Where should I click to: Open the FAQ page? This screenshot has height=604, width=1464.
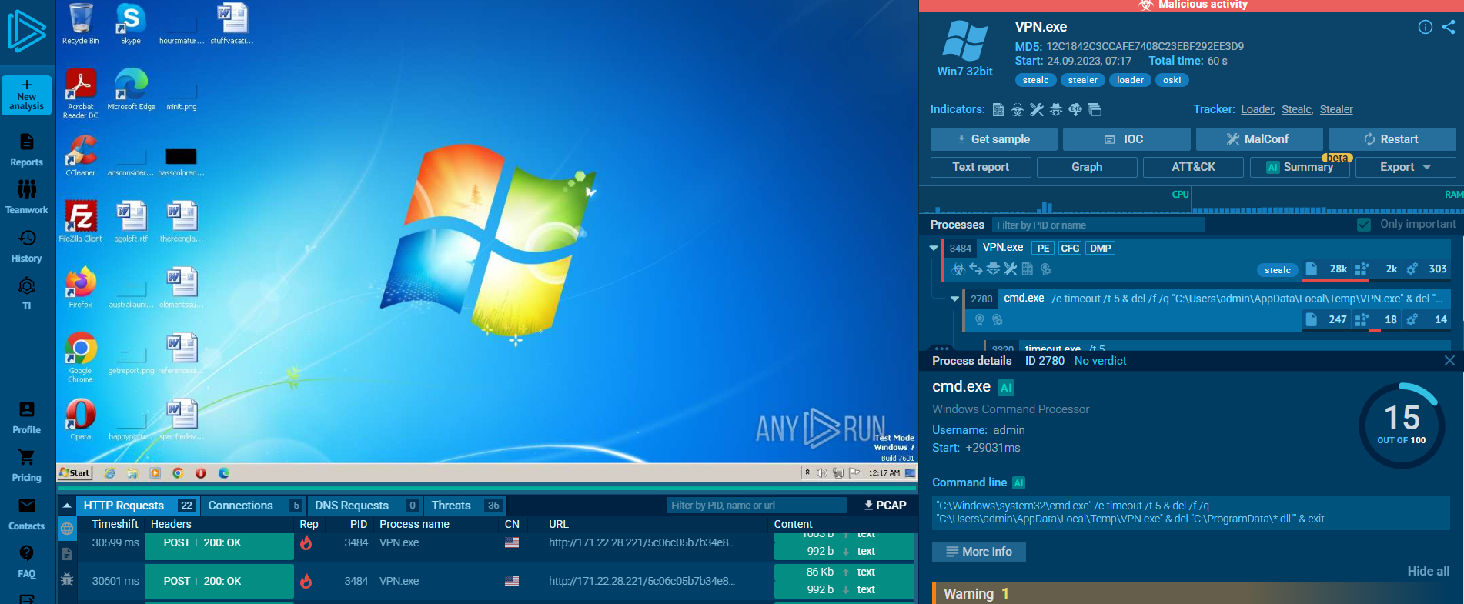[x=26, y=562]
